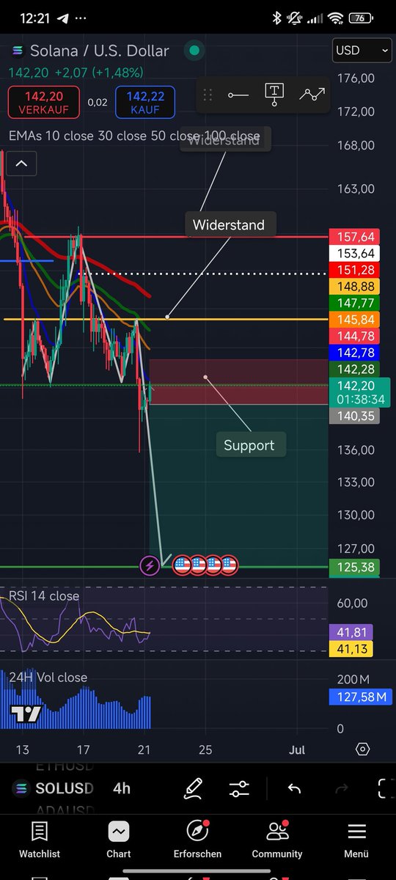The height and width of the screenshot is (880, 396).
Task: Collapse the indicator legend chevron
Action: click(21, 164)
